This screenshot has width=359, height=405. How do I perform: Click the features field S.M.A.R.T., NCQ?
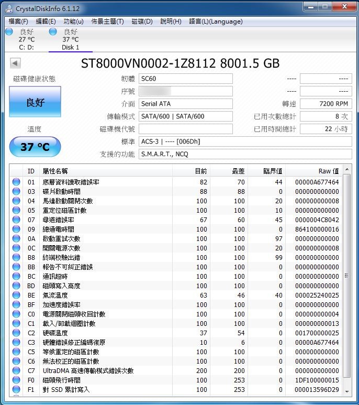pos(245,154)
